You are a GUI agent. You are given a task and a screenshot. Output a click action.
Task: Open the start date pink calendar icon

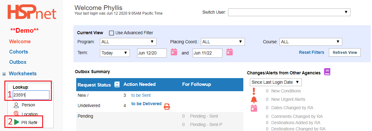coord(174,52)
